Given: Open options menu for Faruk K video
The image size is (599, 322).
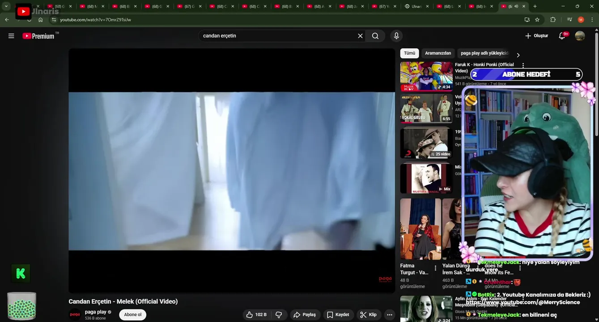Looking at the screenshot, I should click(x=523, y=65).
